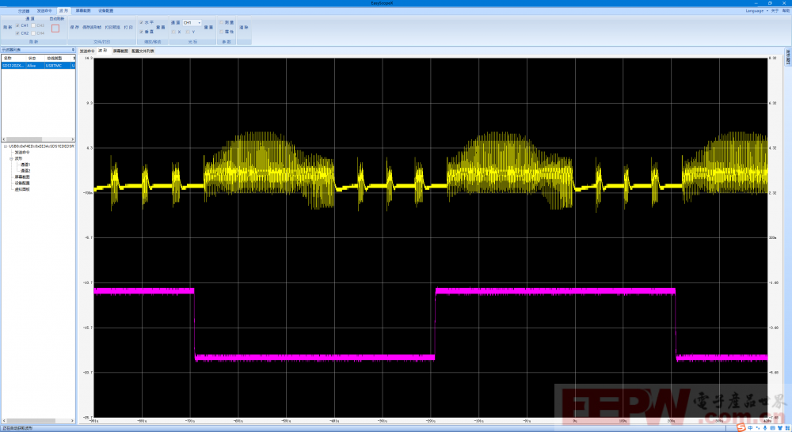Click the 保存波形帧 save waveform frame button
Image resolution: width=792 pixels, height=432 pixels.
(92, 27)
